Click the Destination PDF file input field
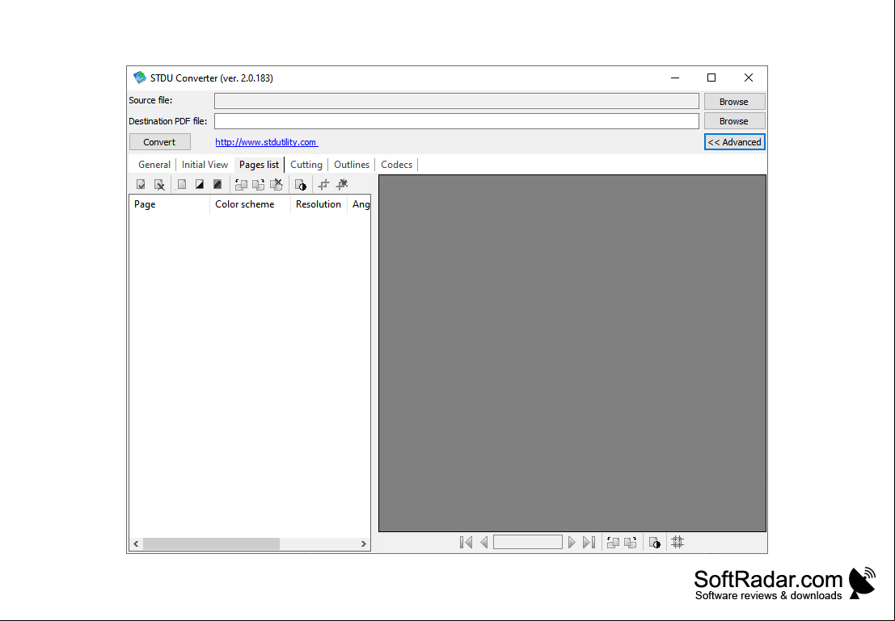 pyautogui.click(x=457, y=121)
